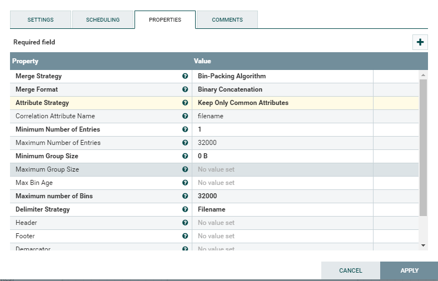Open help icon for Maximum Group Size
The image size is (438, 281).
point(185,169)
